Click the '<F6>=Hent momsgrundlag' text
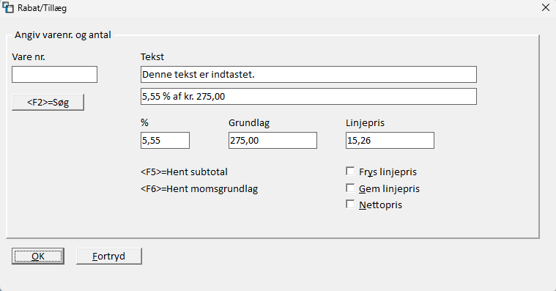 (x=199, y=189)
